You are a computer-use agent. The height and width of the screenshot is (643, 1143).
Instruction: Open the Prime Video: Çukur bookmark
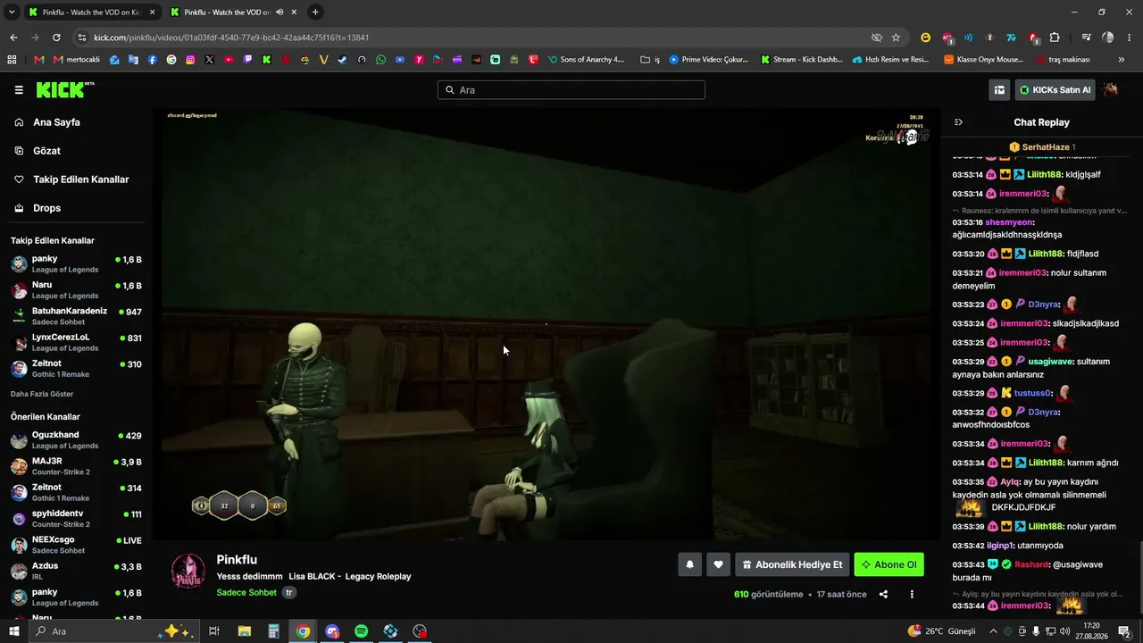[709, 60]
